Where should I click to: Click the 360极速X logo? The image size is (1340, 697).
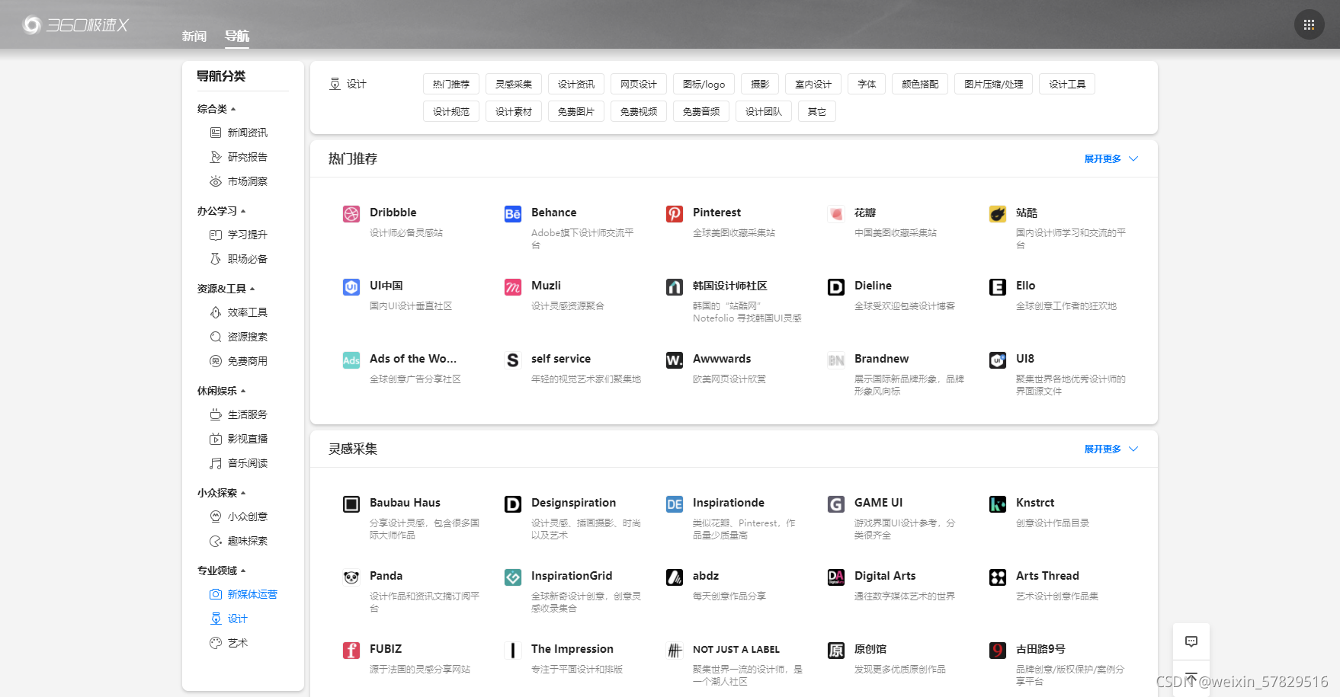pyautogui.click(x=75, y=25)
